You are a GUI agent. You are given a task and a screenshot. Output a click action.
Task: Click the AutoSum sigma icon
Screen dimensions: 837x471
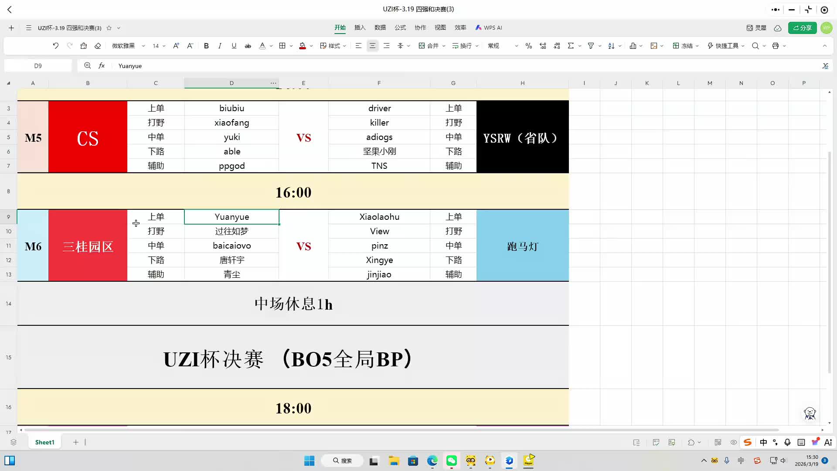571,46
